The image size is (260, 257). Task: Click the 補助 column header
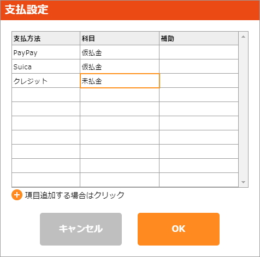199,38
